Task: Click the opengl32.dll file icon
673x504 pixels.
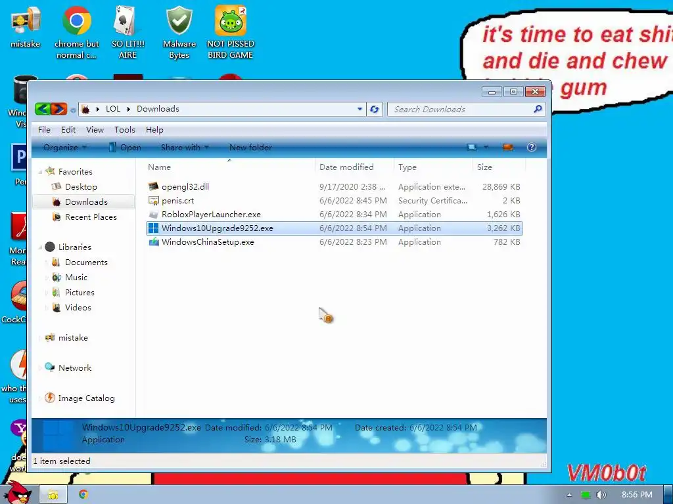Action: [x=153, y=187]
